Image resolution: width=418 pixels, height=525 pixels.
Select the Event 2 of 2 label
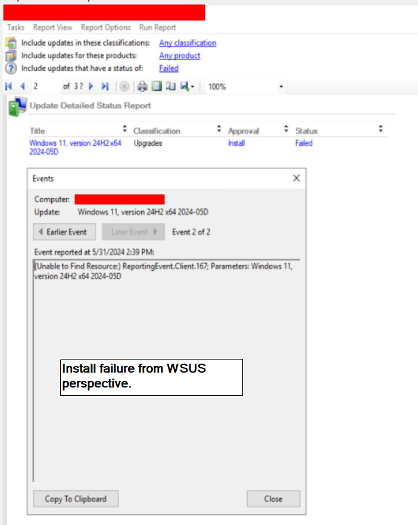coord(191,232)
